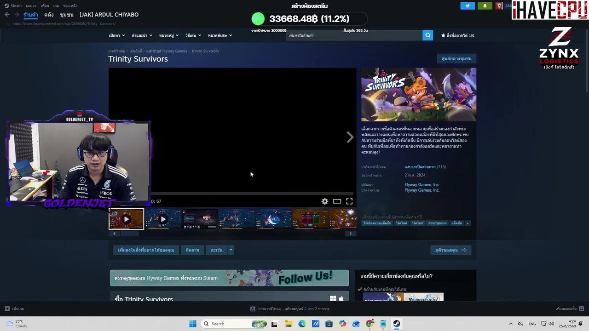589x331 pixels.
Task: Switch to the Library tab
Action: [x=49, y=15]
